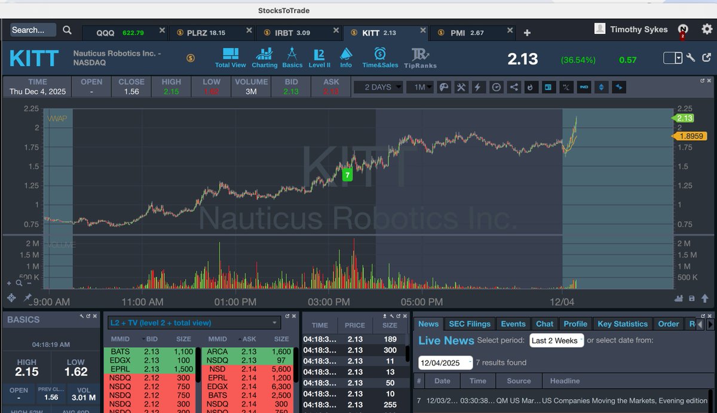The width and height of the screenshot is (717, 413).
Task: Add a new ticker tab with plus
Action: tap(527, 33)
